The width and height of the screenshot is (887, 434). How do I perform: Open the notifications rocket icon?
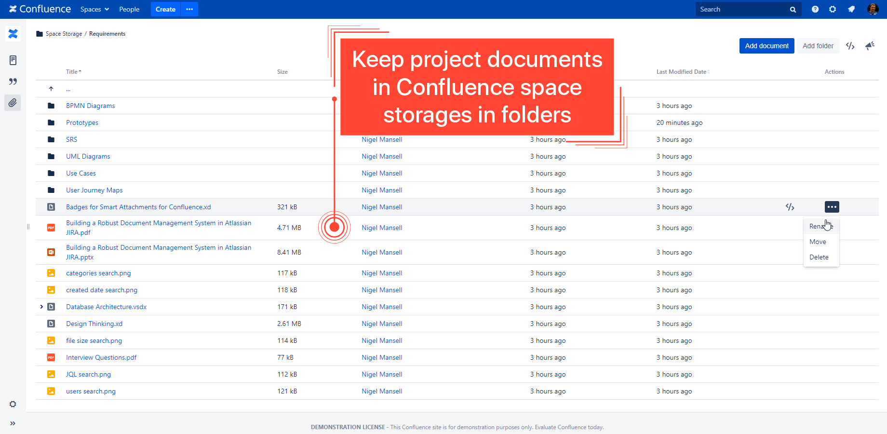[x=851, y=9]
